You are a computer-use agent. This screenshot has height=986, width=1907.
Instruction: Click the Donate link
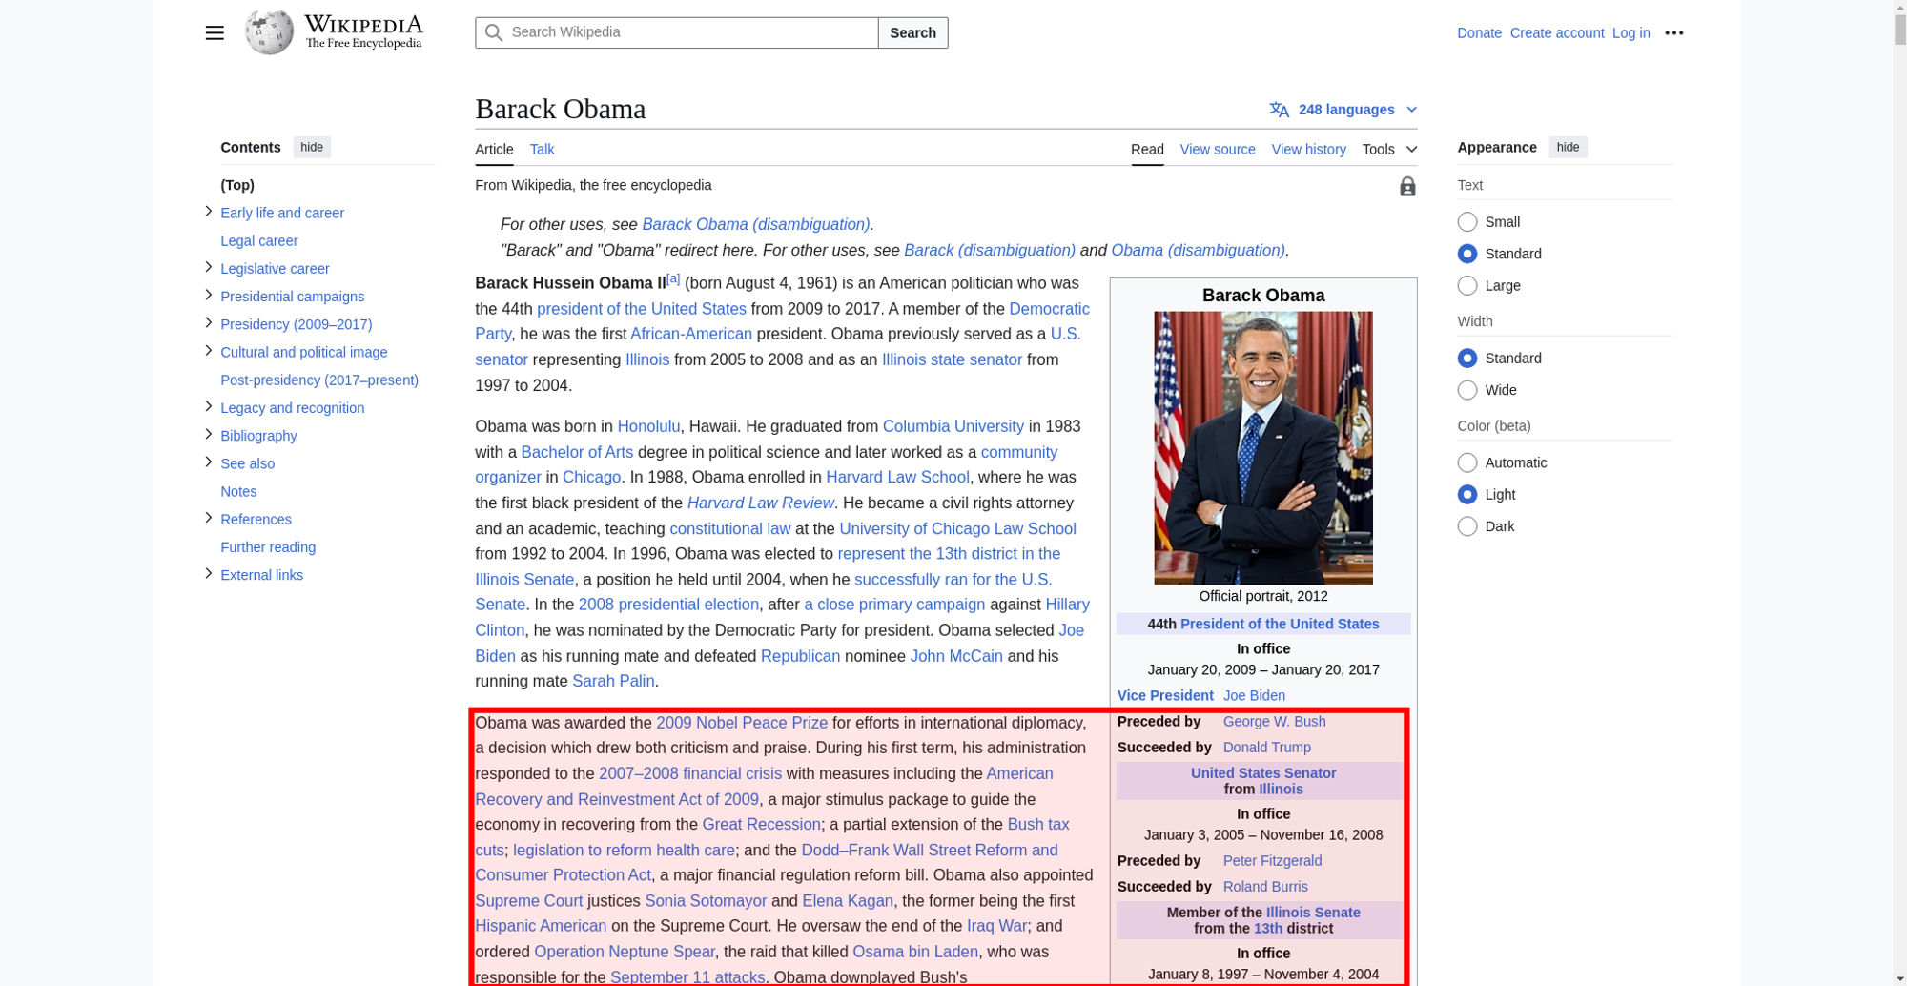[x=1479, y=33]
